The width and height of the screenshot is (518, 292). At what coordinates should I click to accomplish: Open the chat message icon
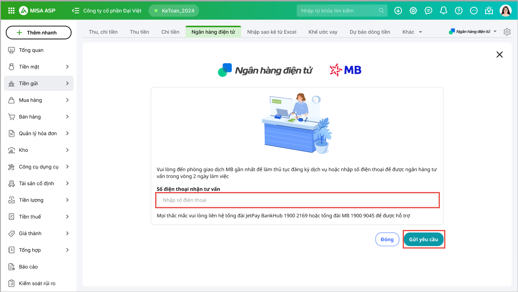pos(428,11)
